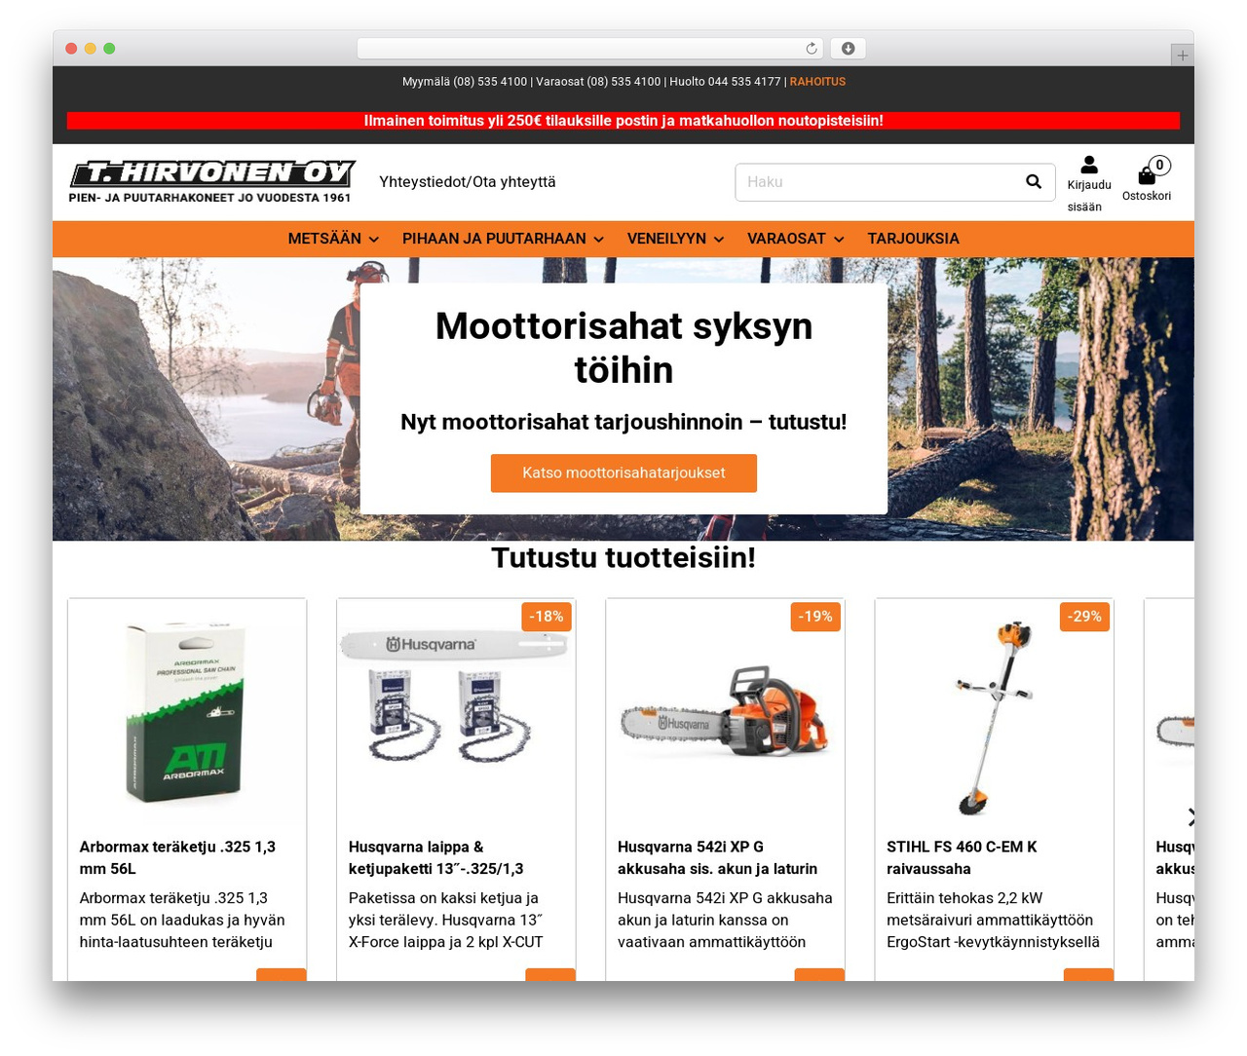Click the T. Hirvonen Oy logo

[211, 181]
